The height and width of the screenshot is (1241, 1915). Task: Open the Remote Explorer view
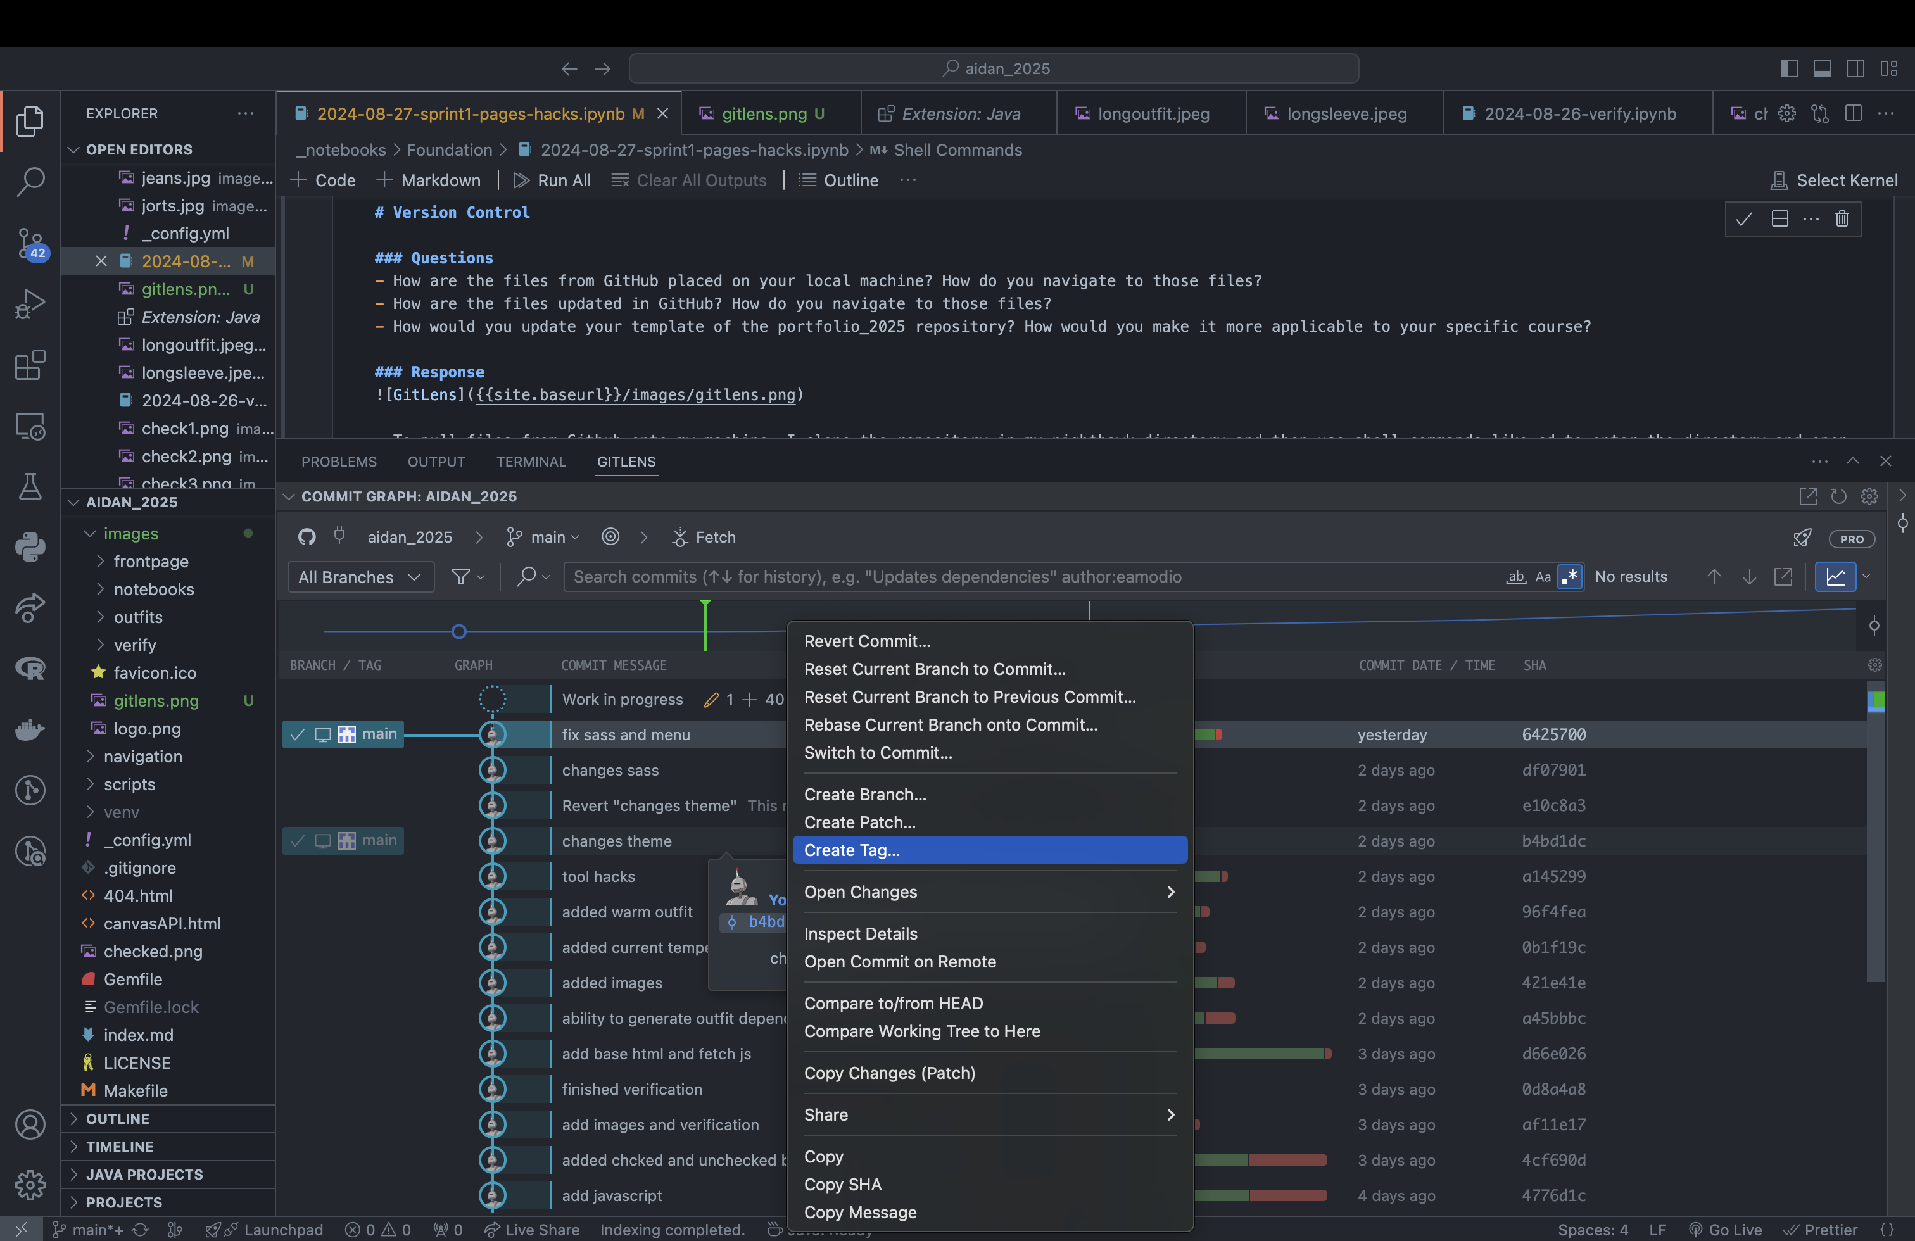click(30, 426)
